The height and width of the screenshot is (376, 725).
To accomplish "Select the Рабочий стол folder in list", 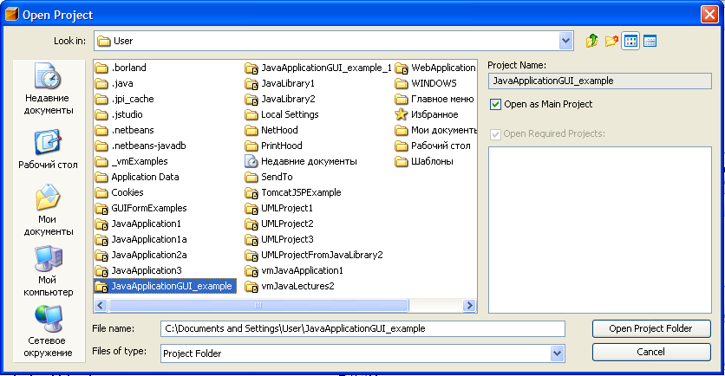I will point(433,146).
